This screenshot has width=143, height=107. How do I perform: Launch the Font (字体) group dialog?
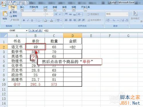[x=61, y=26]
